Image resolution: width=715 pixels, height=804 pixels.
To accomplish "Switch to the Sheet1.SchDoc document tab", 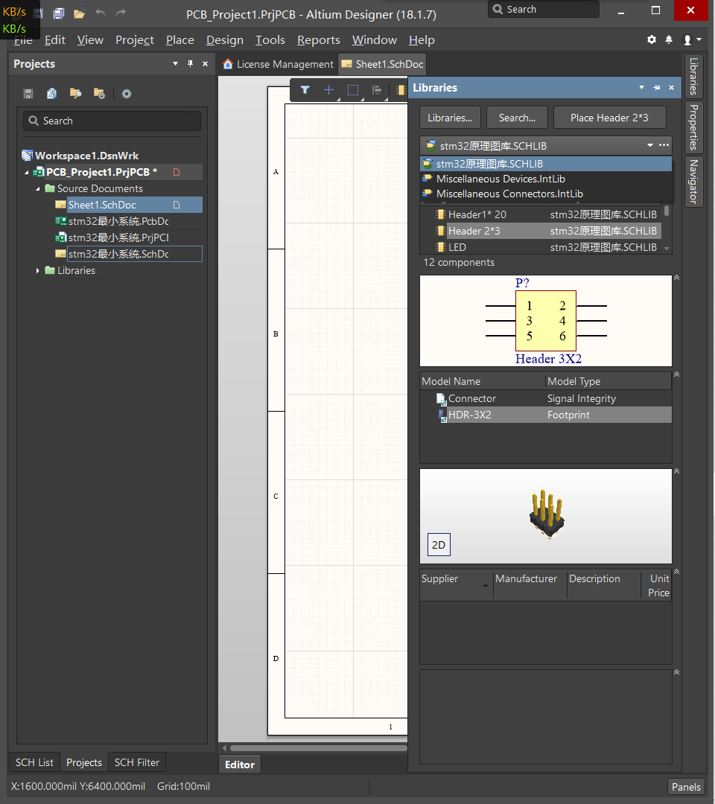I will pyautogui.click(x=383, y=64).
